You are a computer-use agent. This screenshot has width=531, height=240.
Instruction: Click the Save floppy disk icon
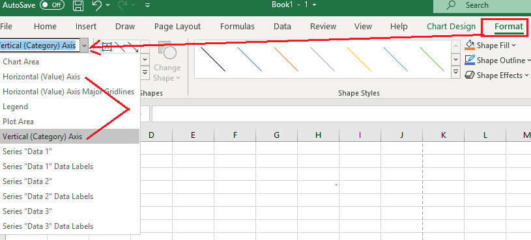click(78, 5)
